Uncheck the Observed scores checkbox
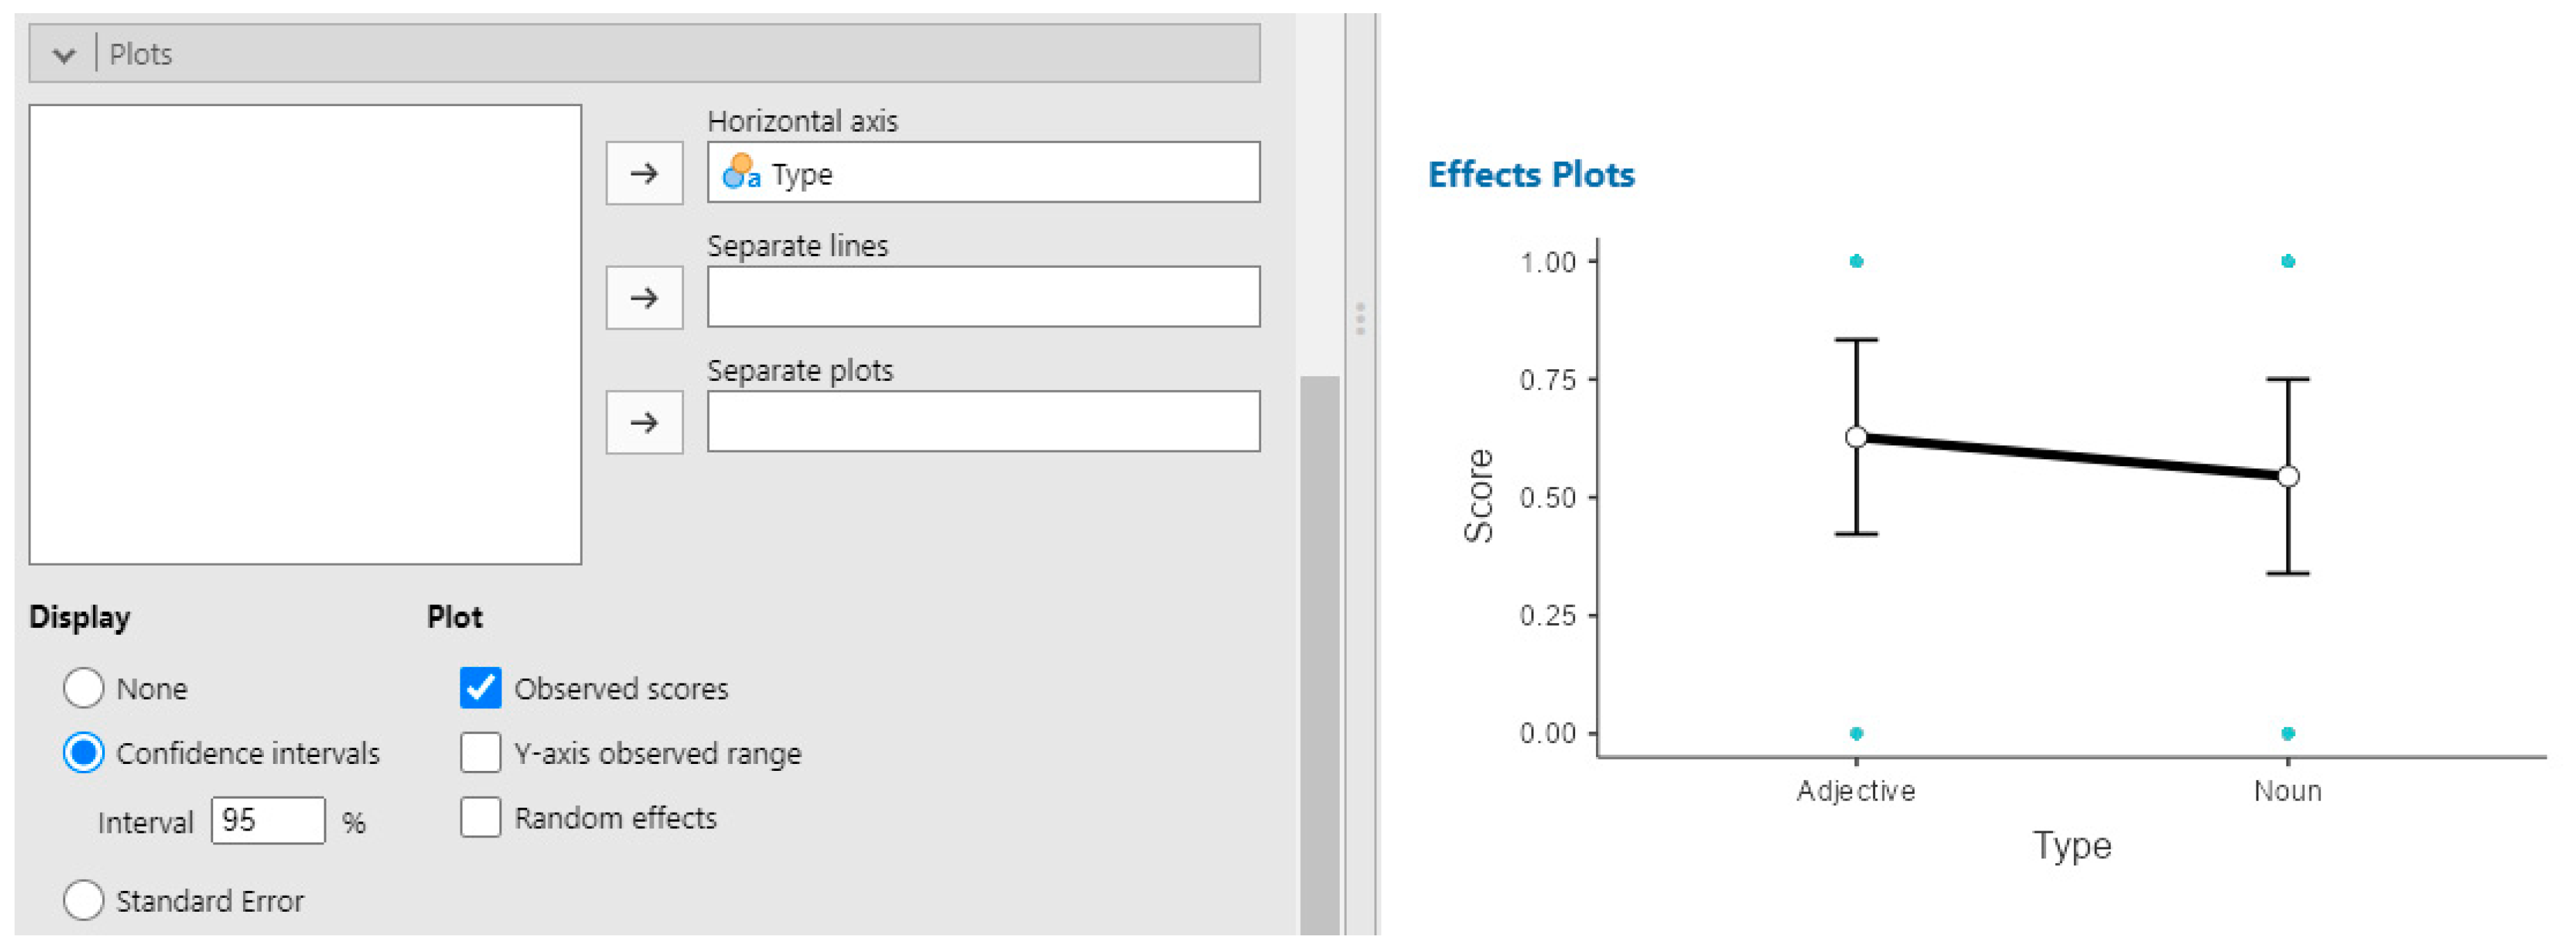This screenshot has height=952, width=2569. (x=481, y=688)
